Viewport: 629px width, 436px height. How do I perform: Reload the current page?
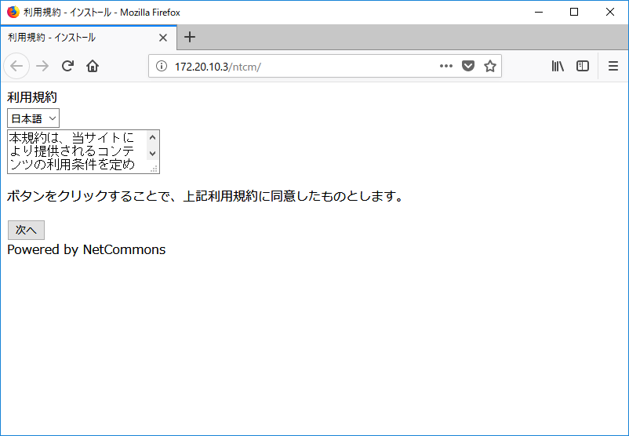coord(67,66)
